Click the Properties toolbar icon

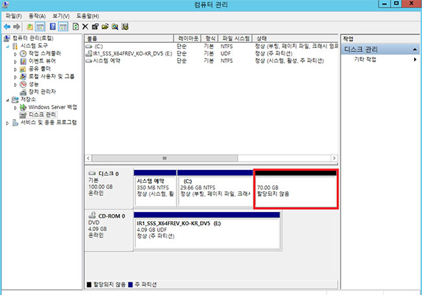(95, 27)
